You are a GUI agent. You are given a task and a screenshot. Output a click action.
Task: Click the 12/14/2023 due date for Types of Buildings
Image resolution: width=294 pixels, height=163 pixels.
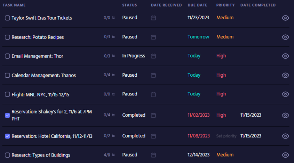[198, 155]
